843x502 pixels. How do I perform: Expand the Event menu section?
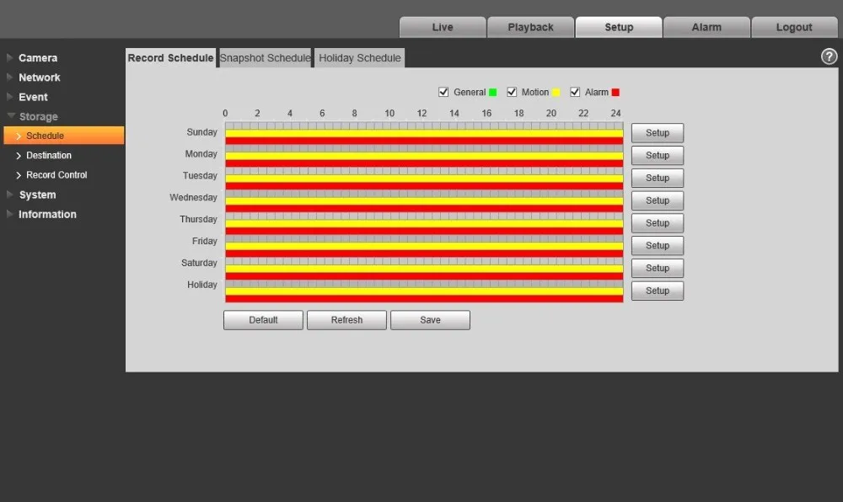coord(33,97)
